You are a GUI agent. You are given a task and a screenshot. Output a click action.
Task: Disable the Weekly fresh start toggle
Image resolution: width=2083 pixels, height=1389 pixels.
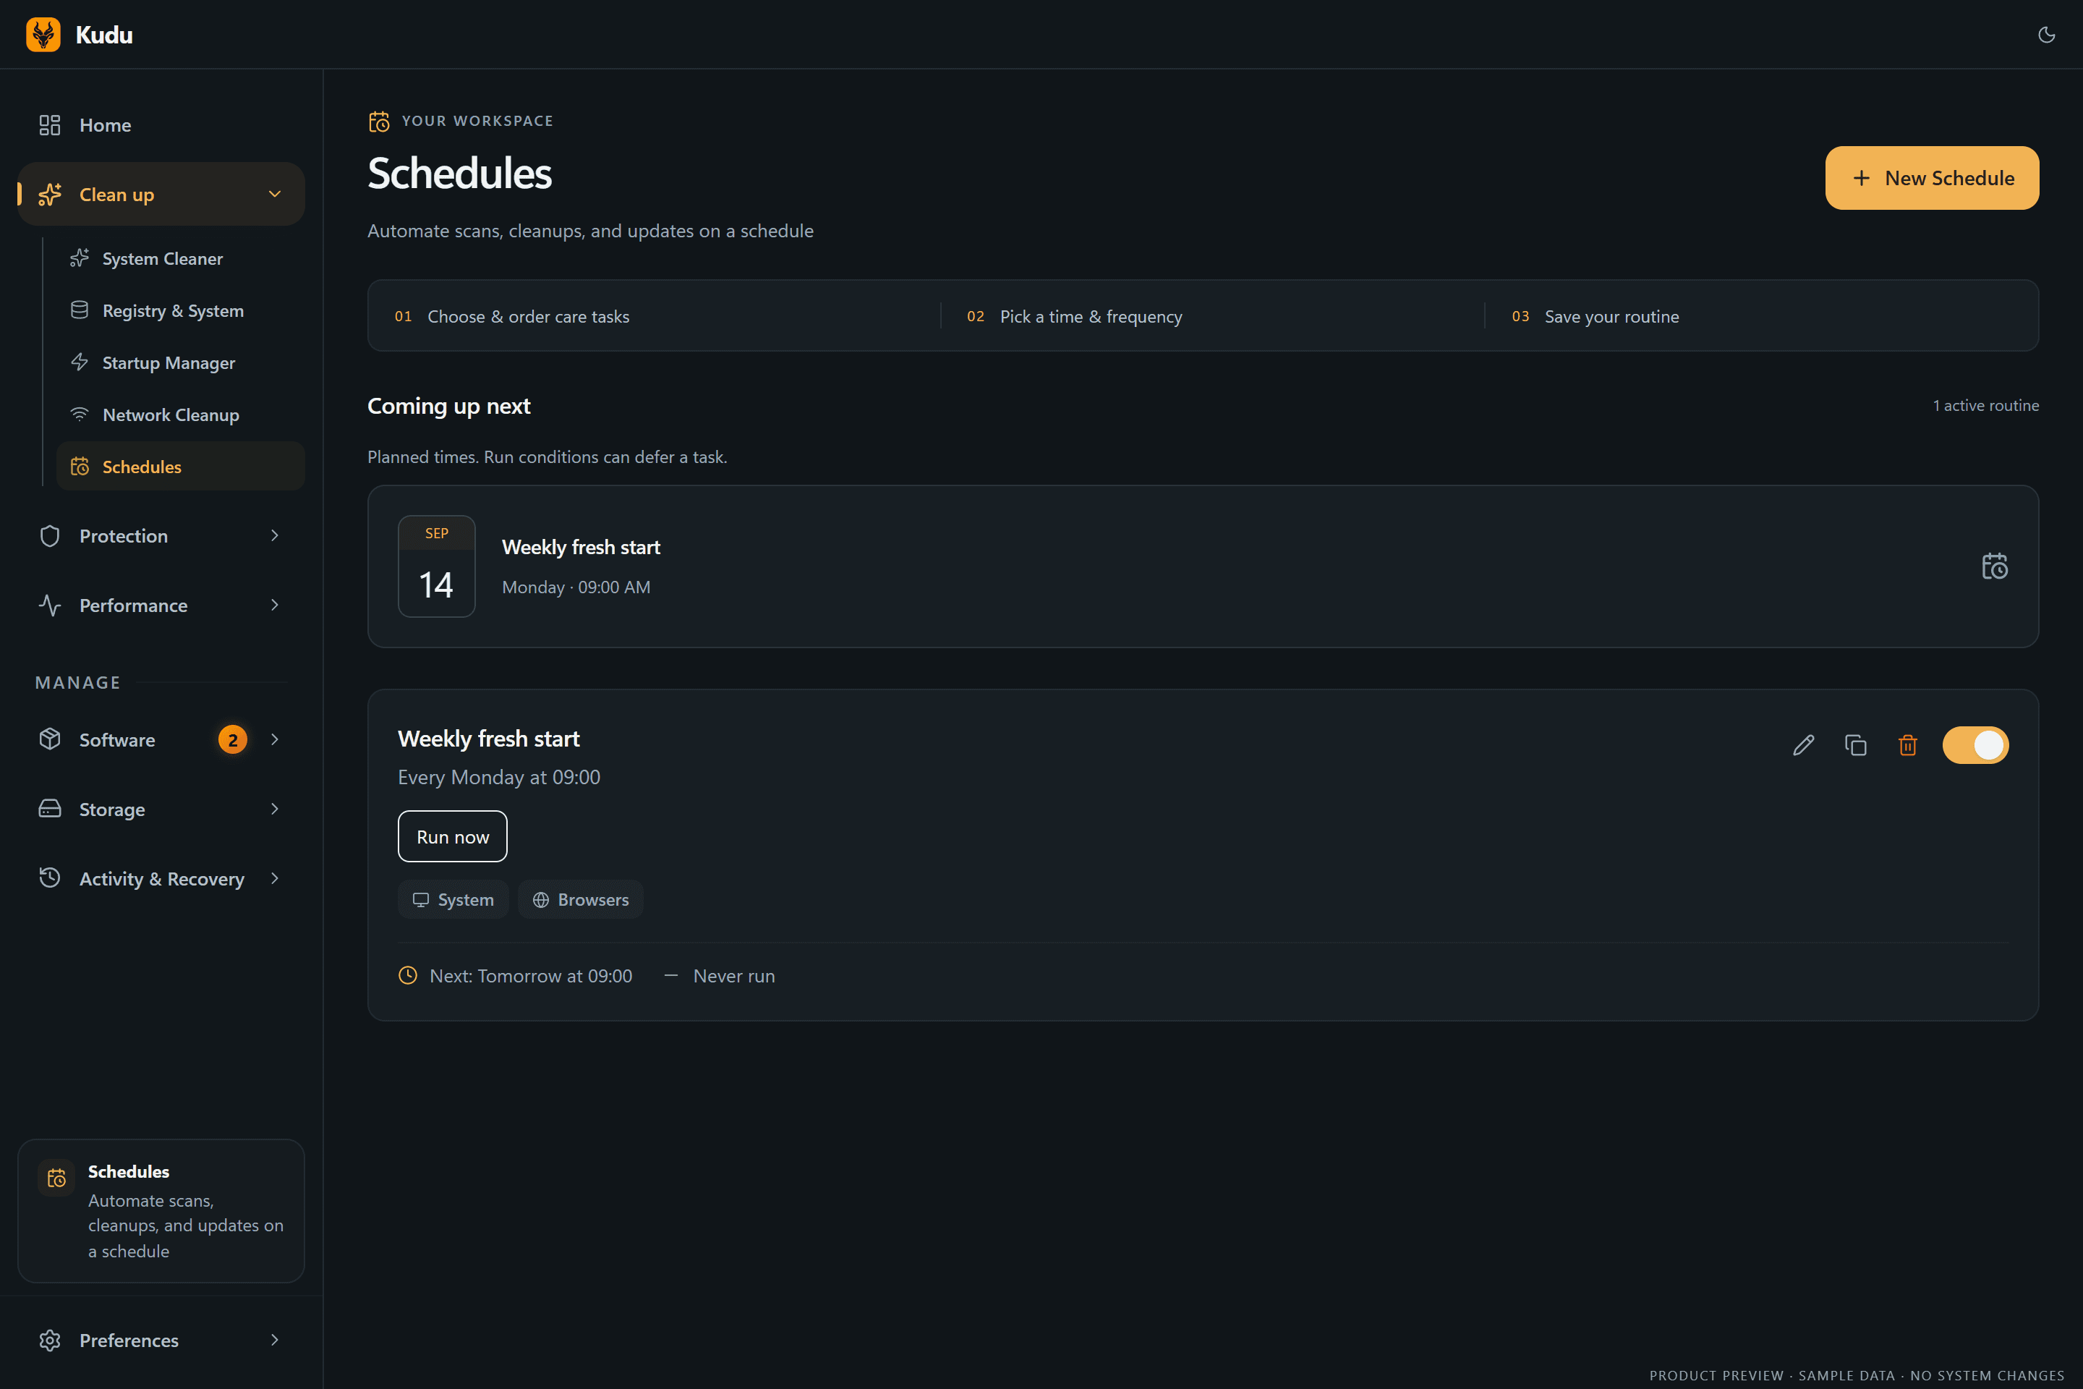point(1975,745)
